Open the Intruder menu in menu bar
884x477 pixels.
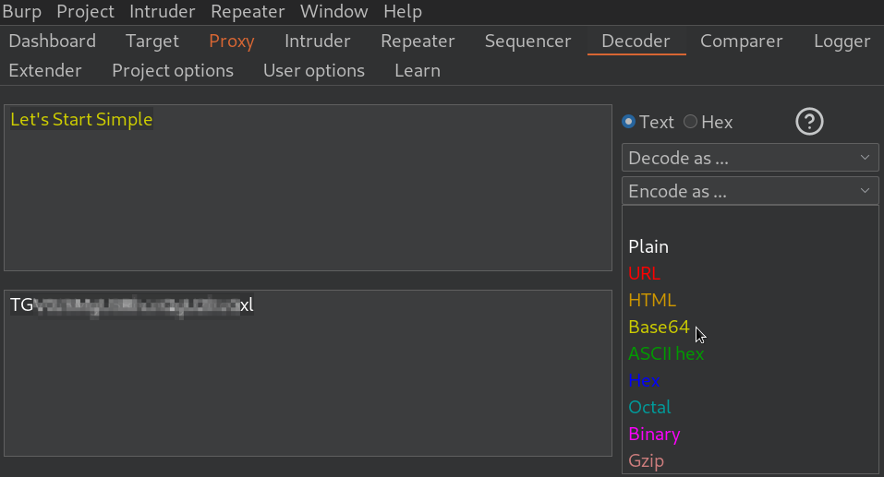coord(163,11)
